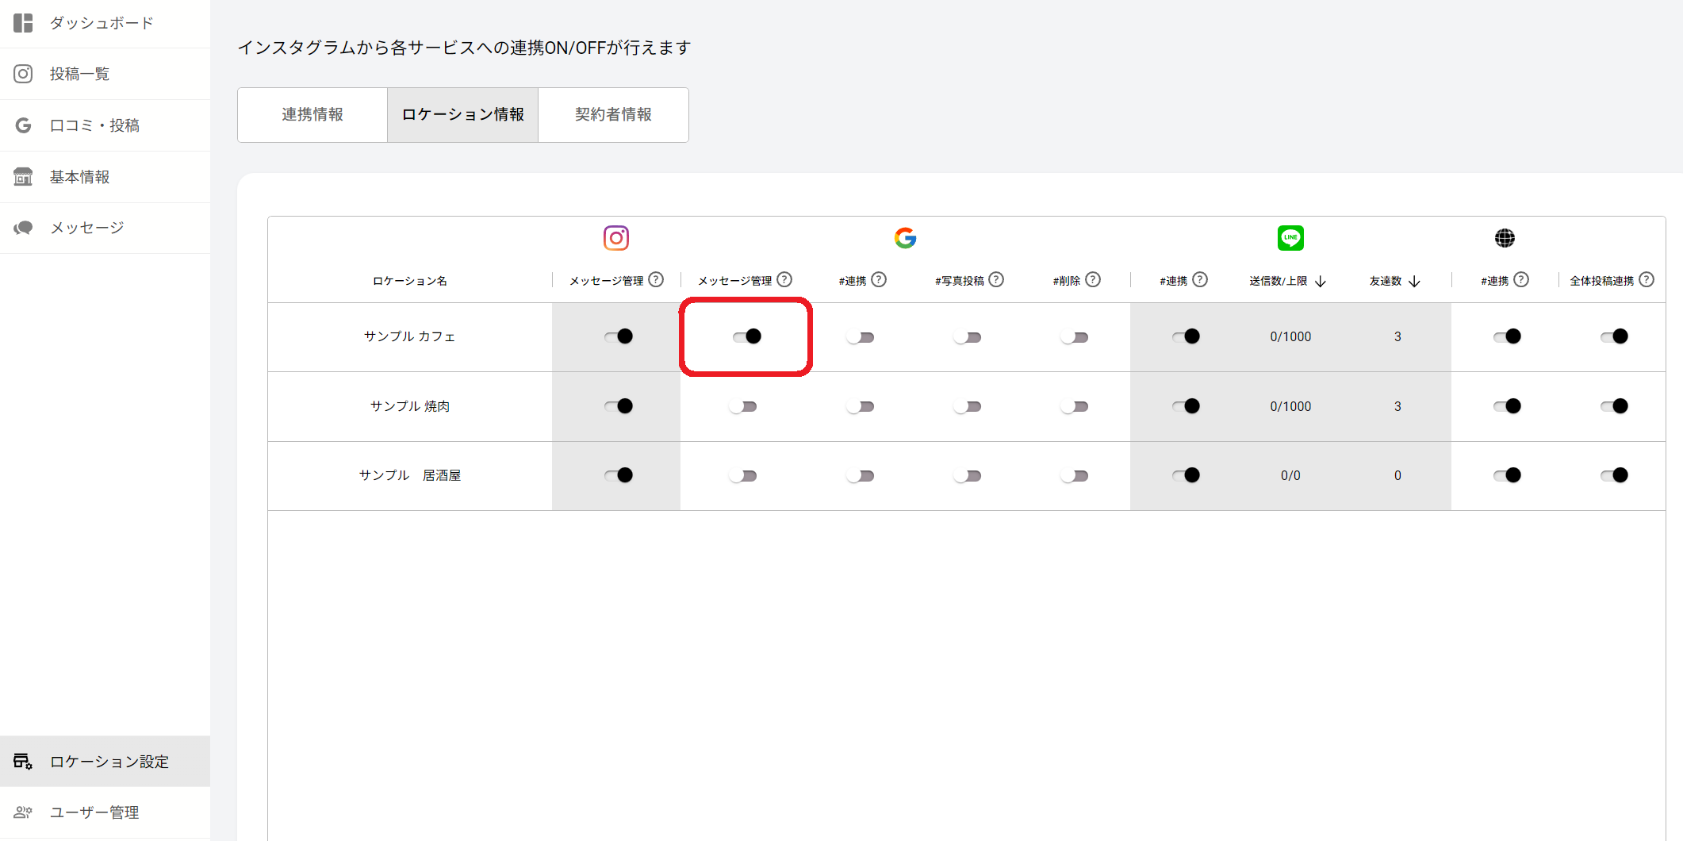Sort by 送信数/上限 arrow
This screenshot has height=841, width=1683.
point(1321,282)
